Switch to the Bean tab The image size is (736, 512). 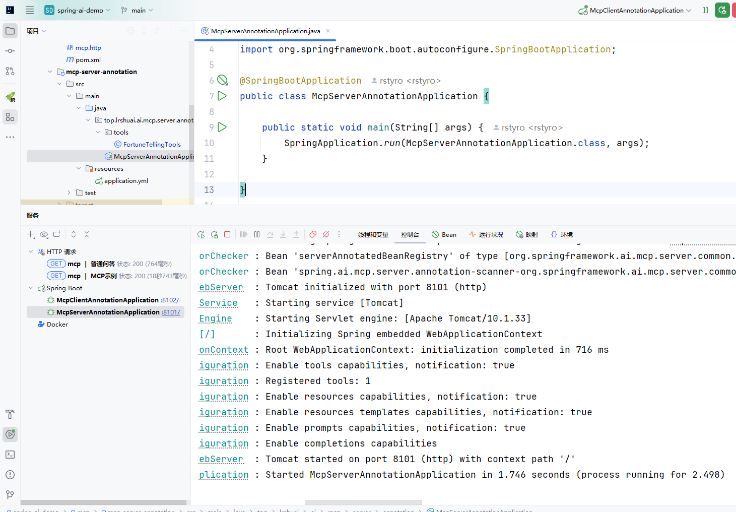[444, 234]
